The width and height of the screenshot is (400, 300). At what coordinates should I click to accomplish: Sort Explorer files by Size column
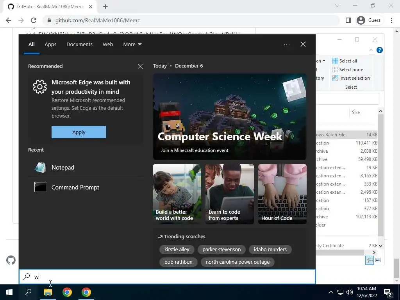pos(355,112)
